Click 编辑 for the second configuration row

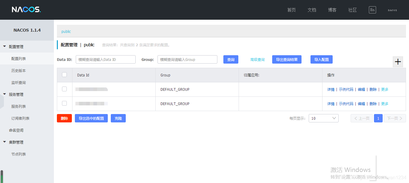[x=361, y=104]
